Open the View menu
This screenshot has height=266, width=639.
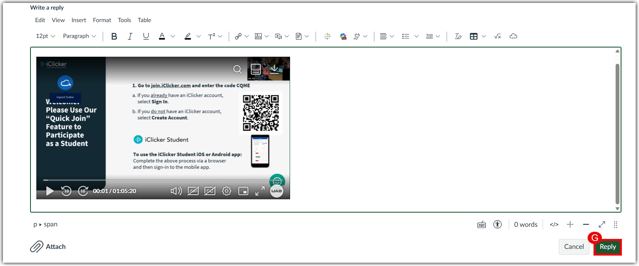(58, 20)
